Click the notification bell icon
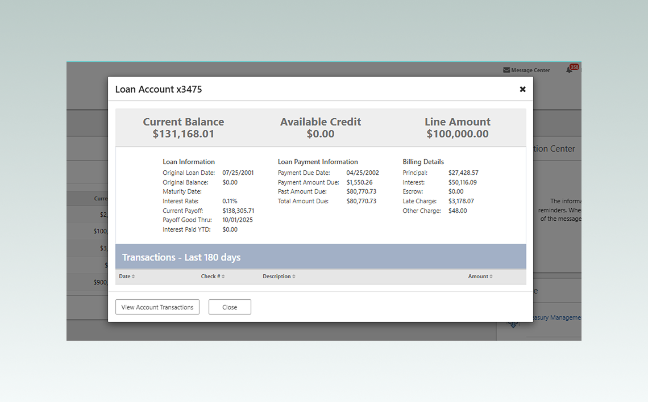 [570, 70]
